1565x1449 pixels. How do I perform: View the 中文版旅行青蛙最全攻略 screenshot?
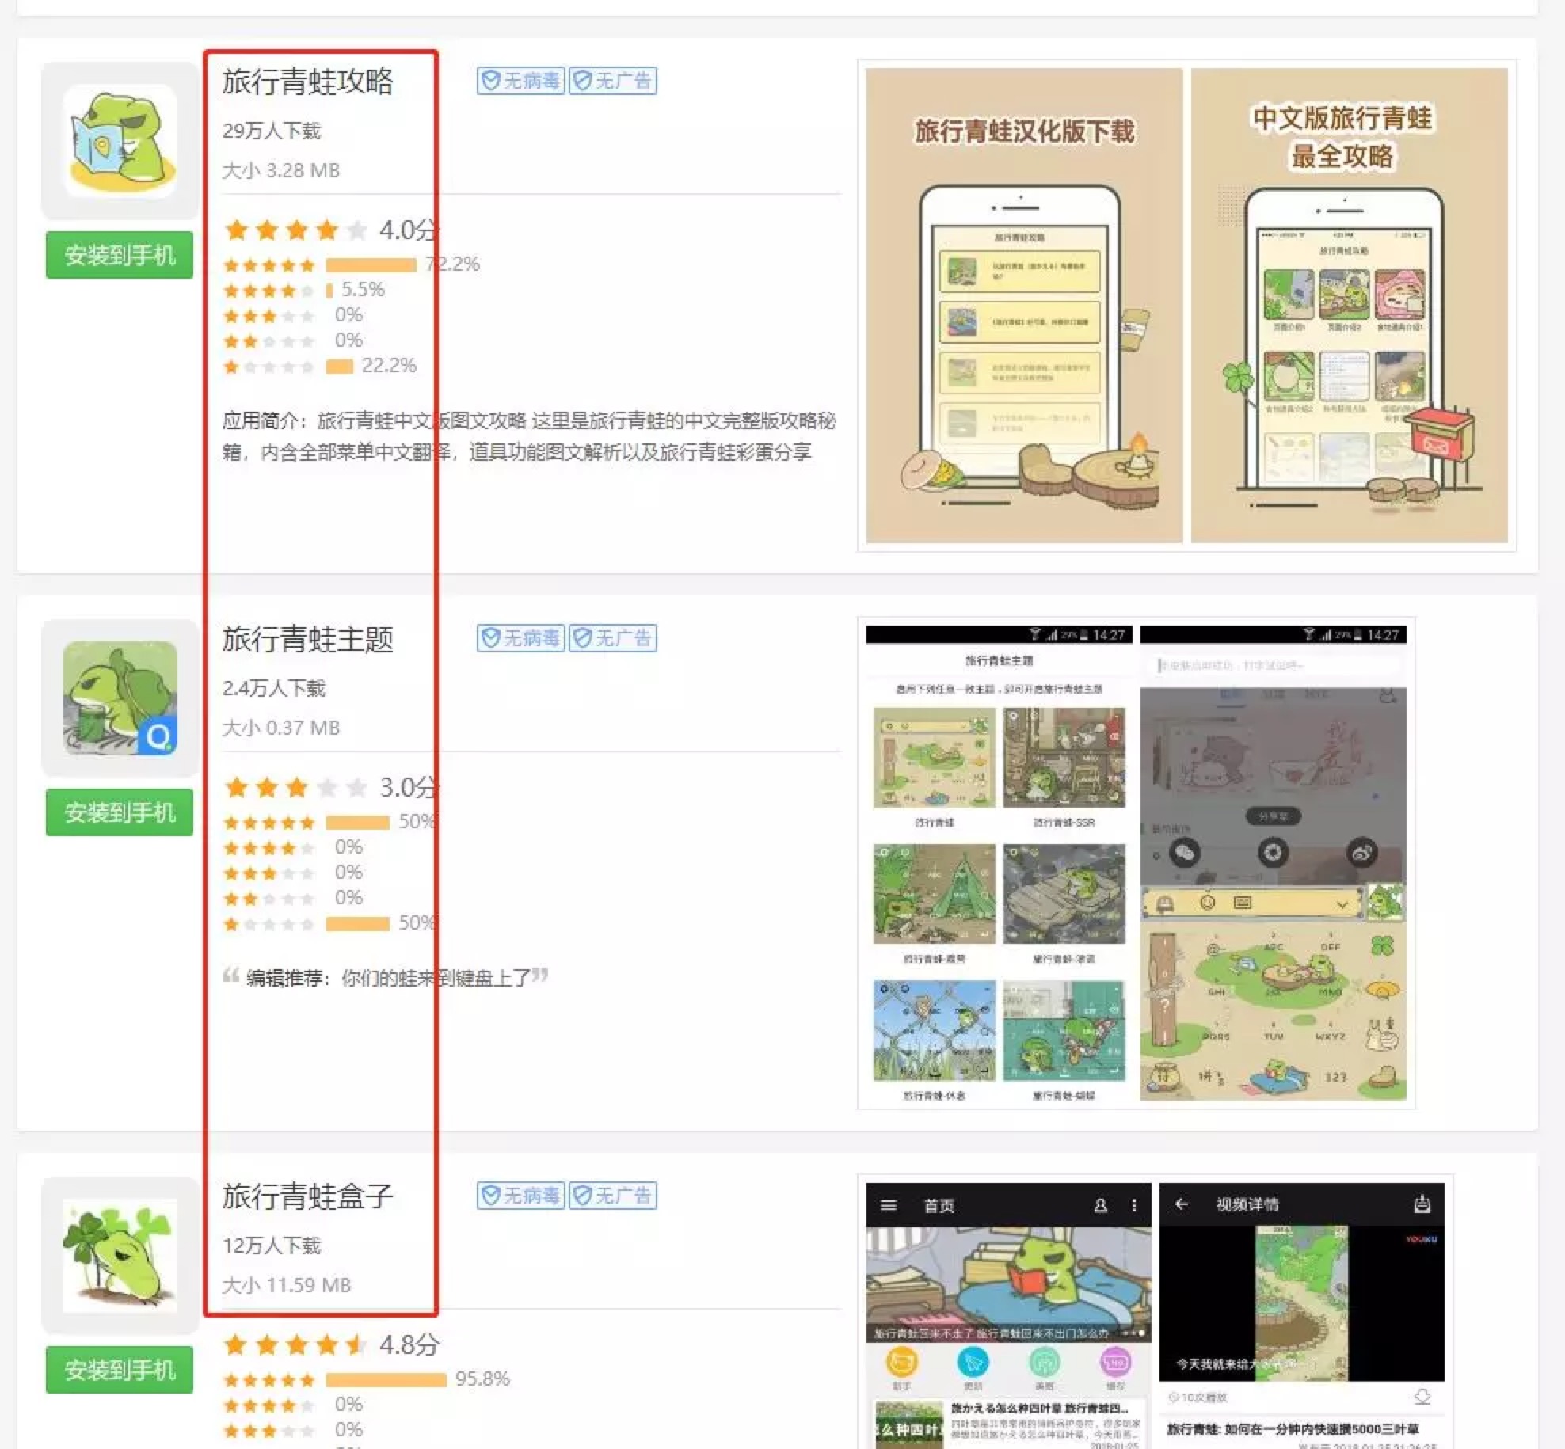click(1350, 306)
